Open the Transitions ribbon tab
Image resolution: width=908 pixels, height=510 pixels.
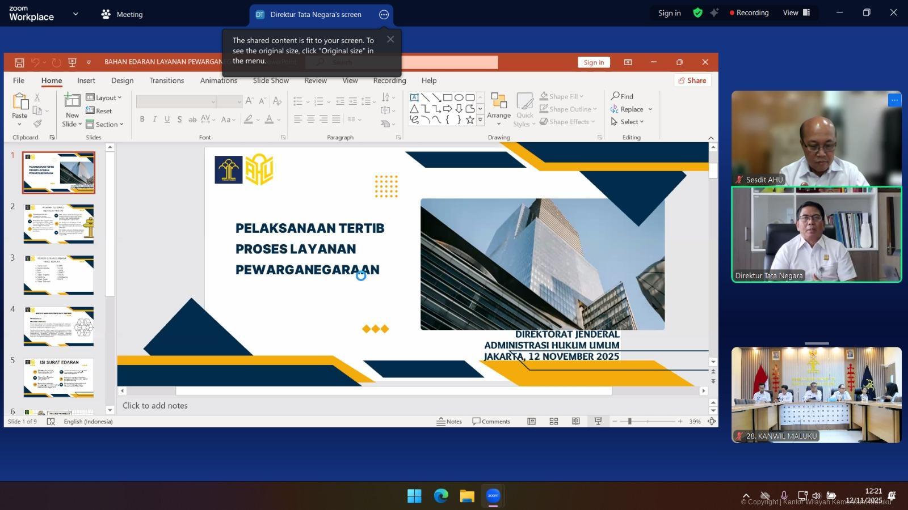[166, 80]
